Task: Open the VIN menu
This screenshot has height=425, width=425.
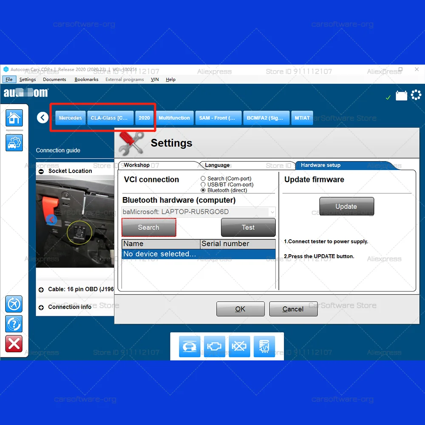Action: tap(155, 79)
